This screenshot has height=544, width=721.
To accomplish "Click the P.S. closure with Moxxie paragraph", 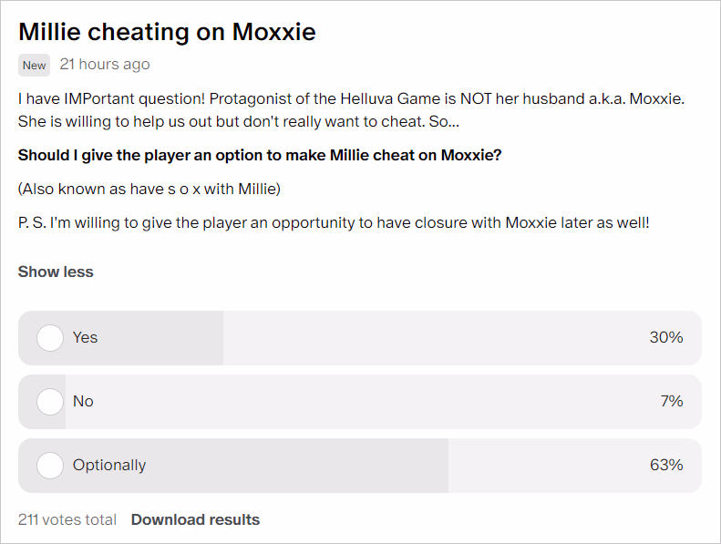I will (x=334, y=223).
